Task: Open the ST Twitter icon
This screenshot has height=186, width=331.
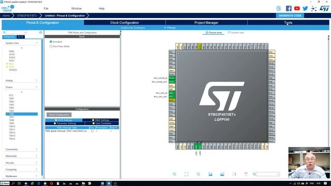Action: tap(305, 8)
